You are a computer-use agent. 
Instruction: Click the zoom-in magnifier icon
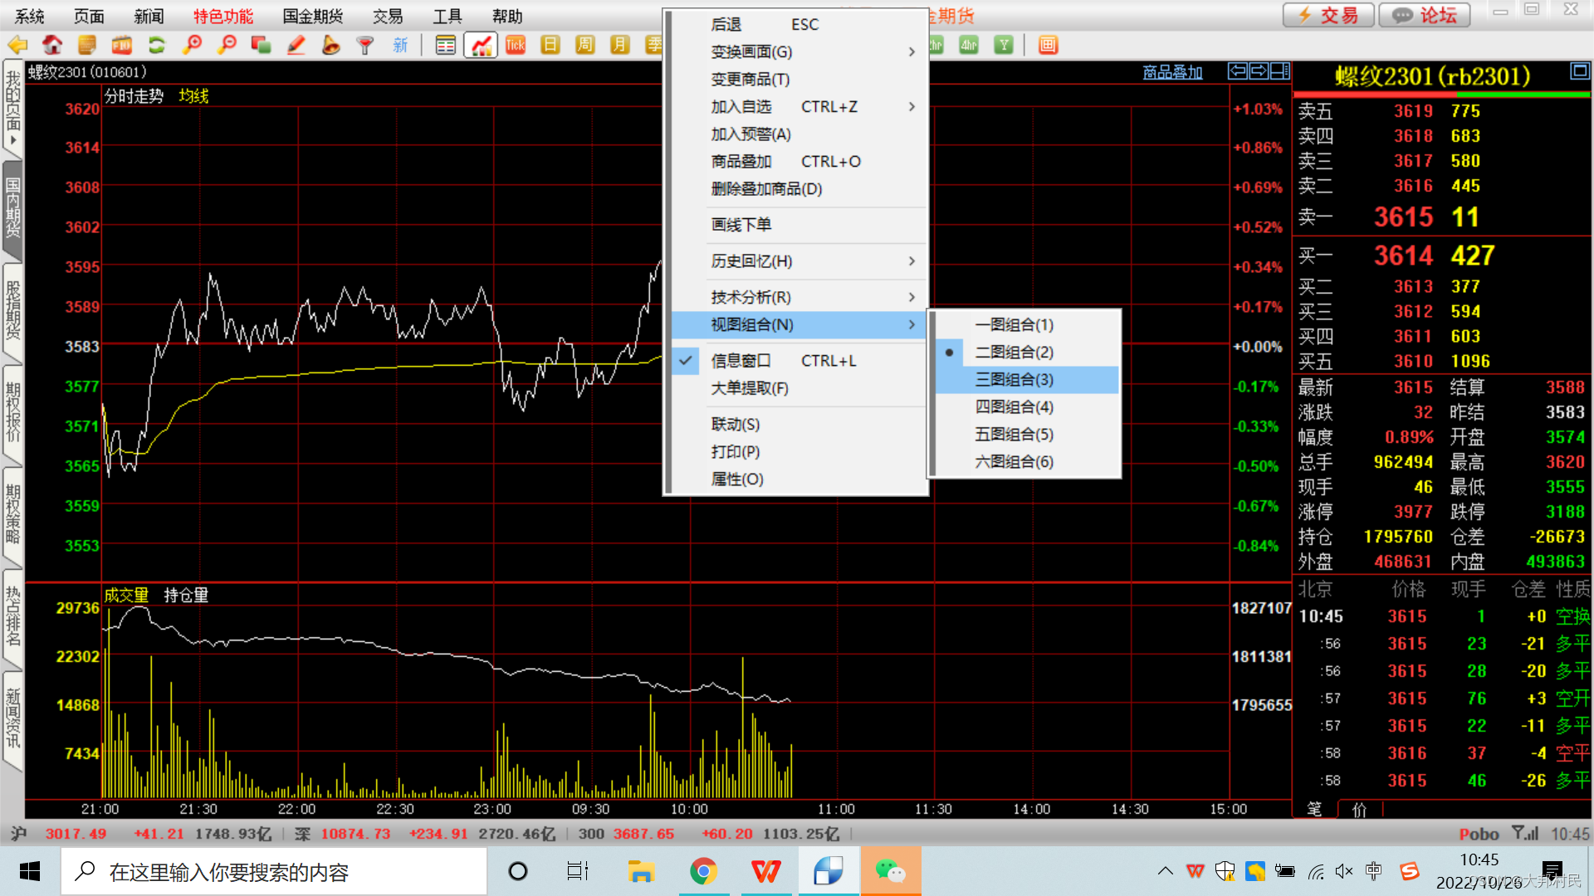coord(193,46)
